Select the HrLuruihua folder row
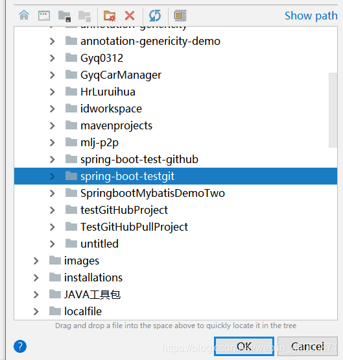The height and width of the screenshot is (360, 343). tap(176, 92)
